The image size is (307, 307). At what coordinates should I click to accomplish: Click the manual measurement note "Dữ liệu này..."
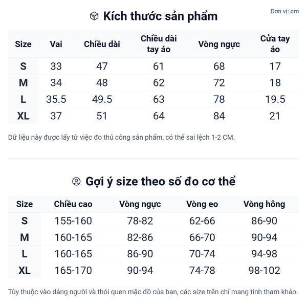pyautogui.click(x=121, y=137)
